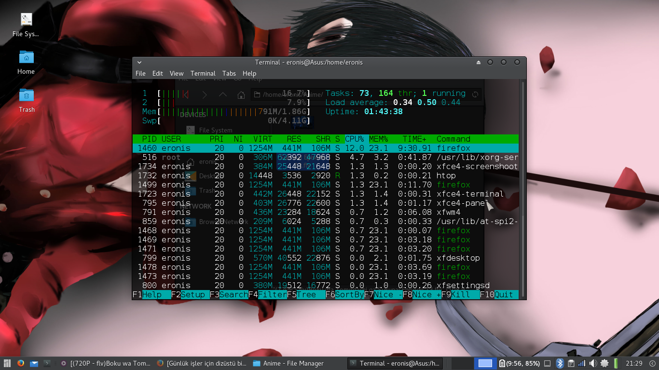Select the xfwm4 process row
Screen dimensions: 659x370
(x=326, y=212)
